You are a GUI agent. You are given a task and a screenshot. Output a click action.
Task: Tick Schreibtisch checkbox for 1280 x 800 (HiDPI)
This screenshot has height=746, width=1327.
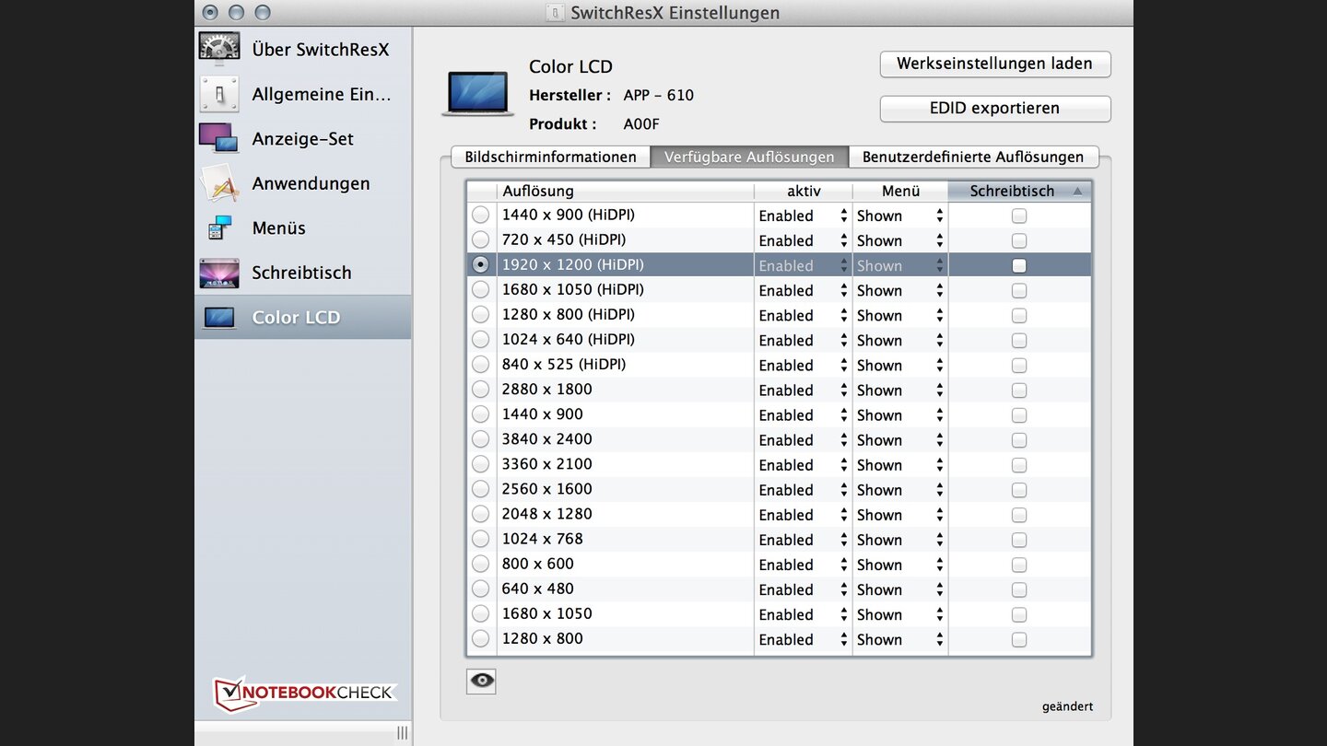1018,315
